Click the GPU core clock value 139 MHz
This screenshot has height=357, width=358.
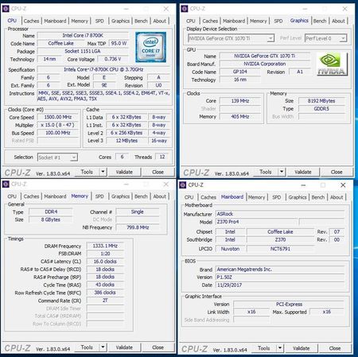pyautogui.click(x=240, y=101)
